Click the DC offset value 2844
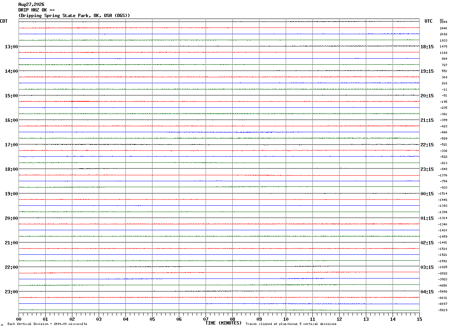449x329 pixels. tap(443, 22)
